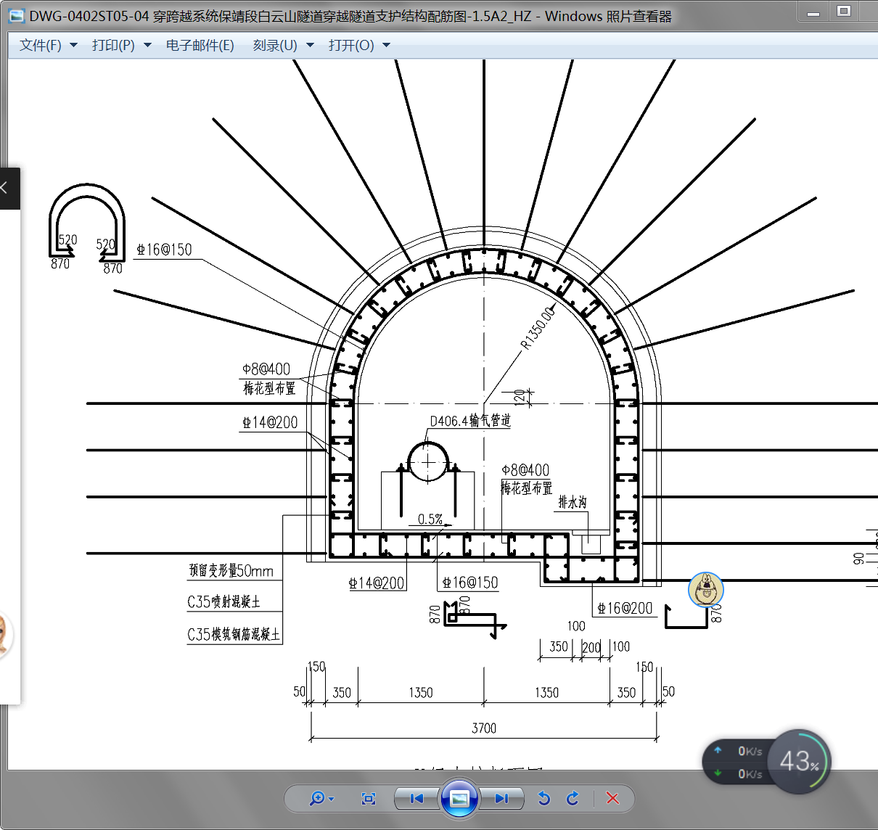The image size is (878, 830).
Task: Expand the dropdown arrow beside 刻录(U)
Action: 311,45
